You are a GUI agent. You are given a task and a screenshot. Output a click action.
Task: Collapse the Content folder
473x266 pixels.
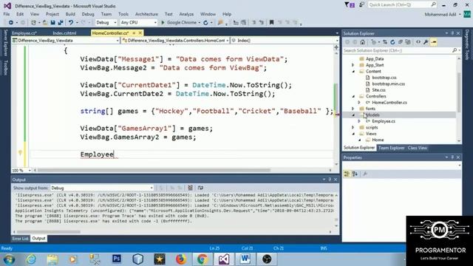[x=353, y=72]
